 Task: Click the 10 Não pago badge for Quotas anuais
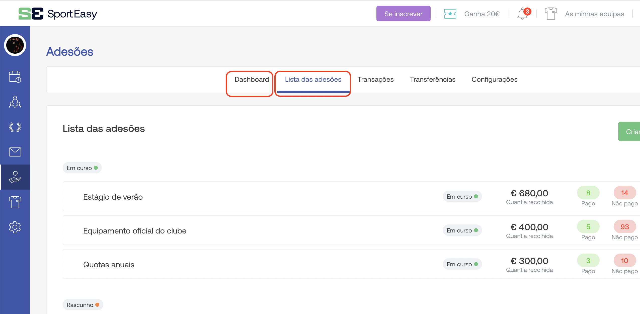[x=624, y=261]
